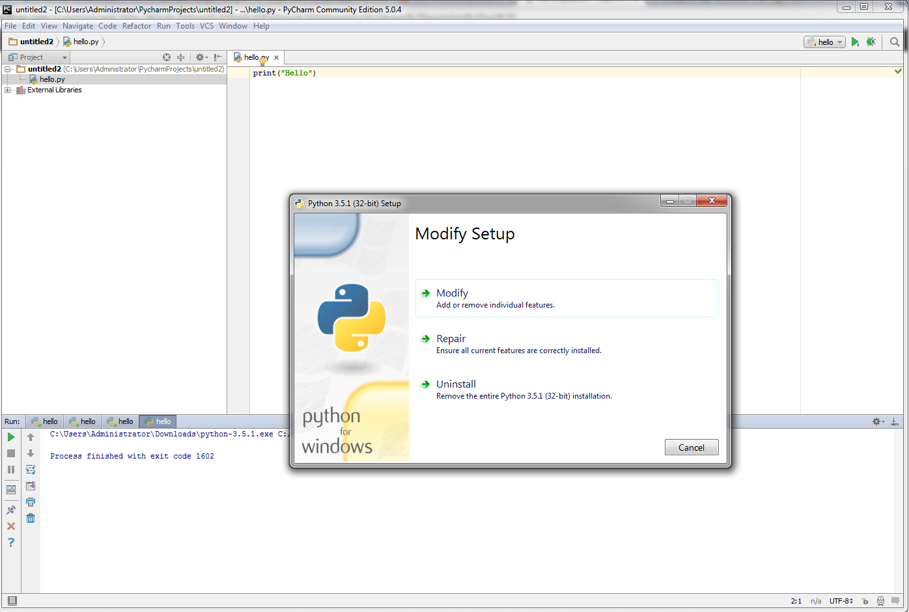
Task: Expand the External Libraries node
Action: 7,89
